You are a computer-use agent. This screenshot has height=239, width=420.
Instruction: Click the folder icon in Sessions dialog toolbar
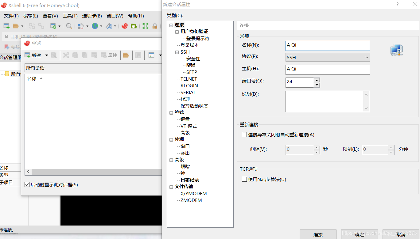click(126, 55)
